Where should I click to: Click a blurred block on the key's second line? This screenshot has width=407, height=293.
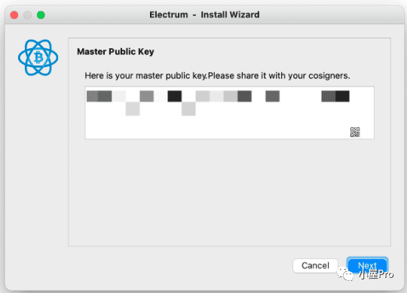(133, 108)
